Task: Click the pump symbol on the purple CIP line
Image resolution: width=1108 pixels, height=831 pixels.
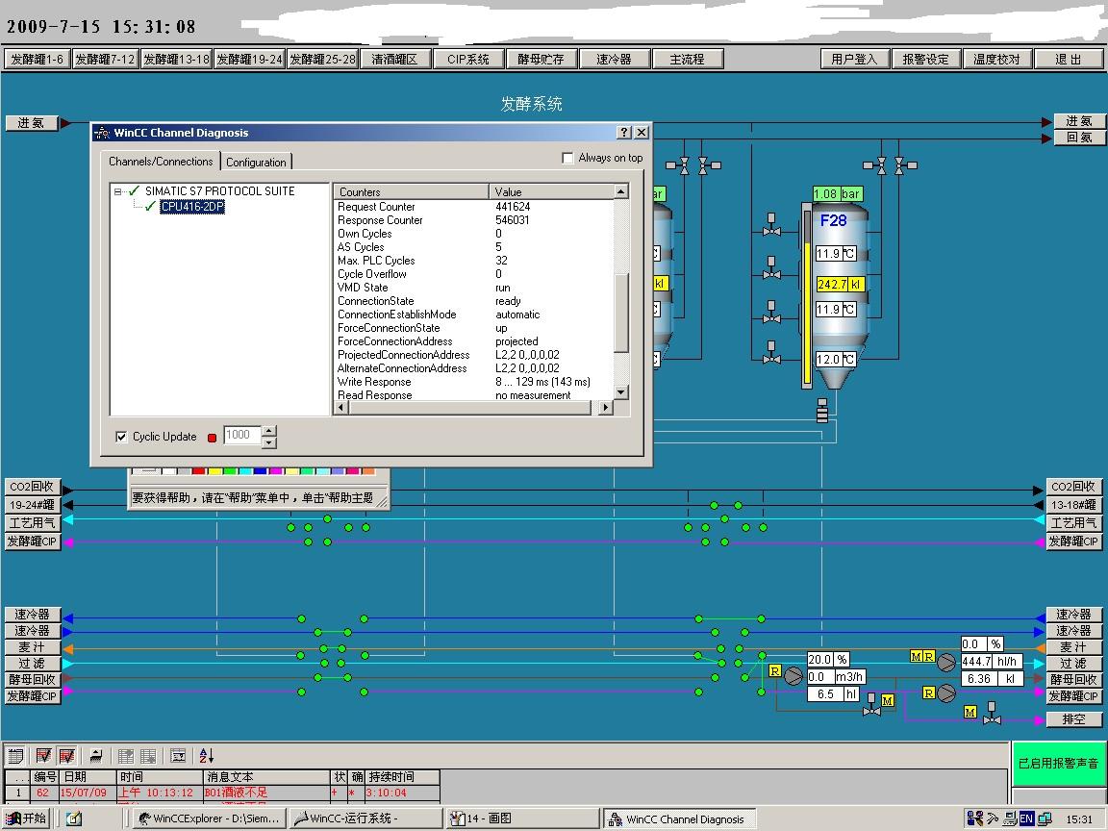Action: [x=946, y=693]
